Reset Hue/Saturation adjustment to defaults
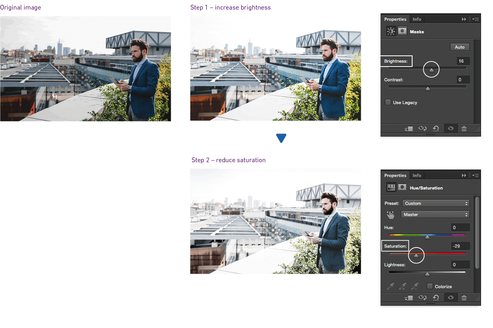493x328 pixels. (436, 298)
